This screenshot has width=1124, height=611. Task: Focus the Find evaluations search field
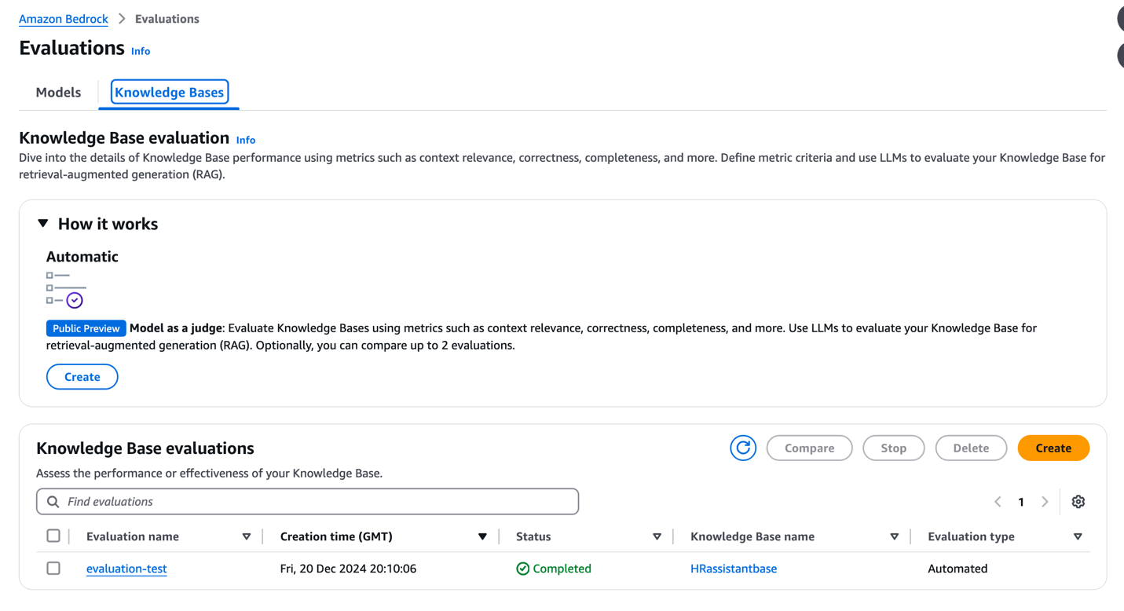(308, 502)
